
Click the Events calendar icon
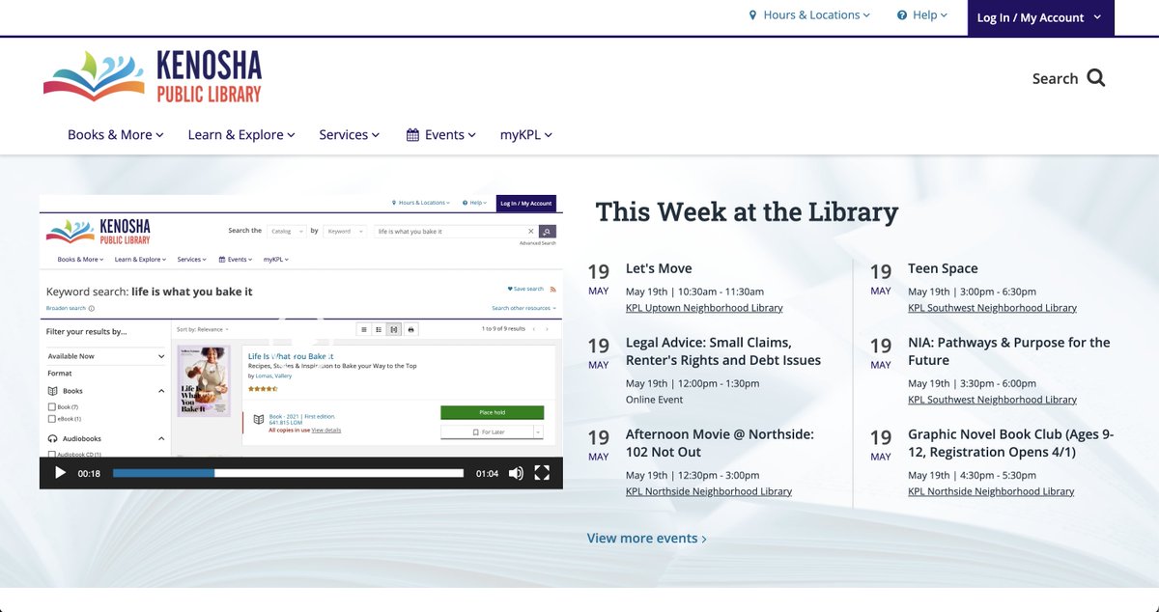coord(412,135)
